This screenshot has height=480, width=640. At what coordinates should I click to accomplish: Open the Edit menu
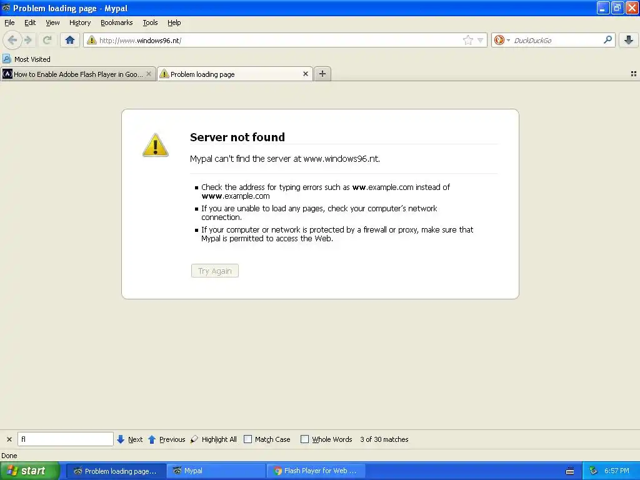pos(30,22)
